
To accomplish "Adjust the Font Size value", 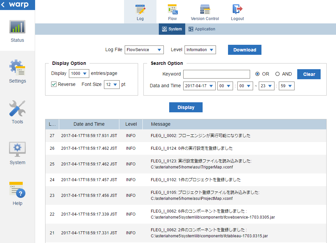I will coord(111,84).
